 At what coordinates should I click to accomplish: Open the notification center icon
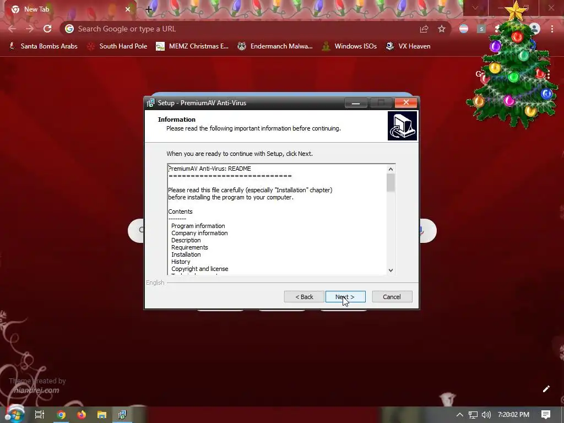click(546, 415)
